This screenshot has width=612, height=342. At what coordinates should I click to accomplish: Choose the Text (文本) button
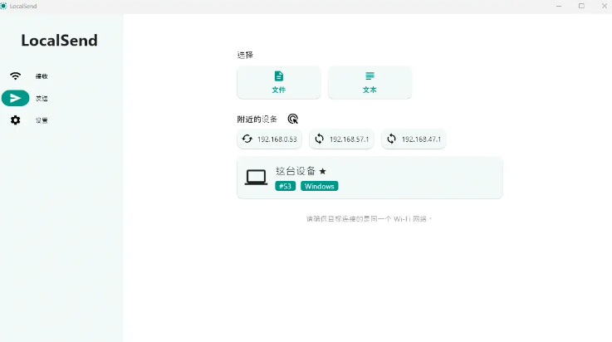point(370,82)
